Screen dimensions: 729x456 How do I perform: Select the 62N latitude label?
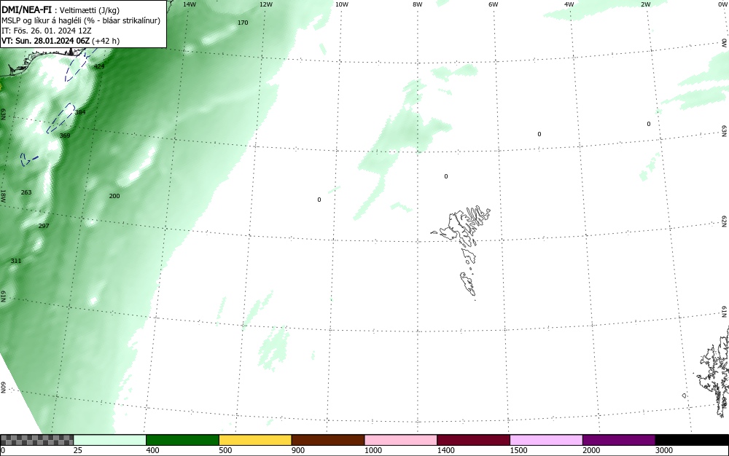pos(725,221)
